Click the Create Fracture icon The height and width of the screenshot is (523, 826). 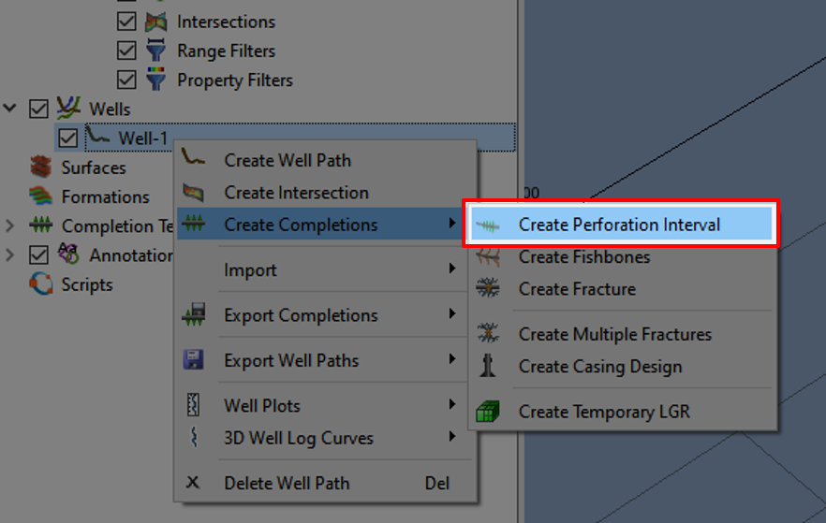(x=488, y=289)
